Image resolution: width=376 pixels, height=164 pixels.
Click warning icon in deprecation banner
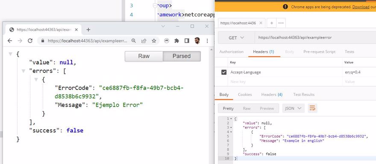coord(285,7)
